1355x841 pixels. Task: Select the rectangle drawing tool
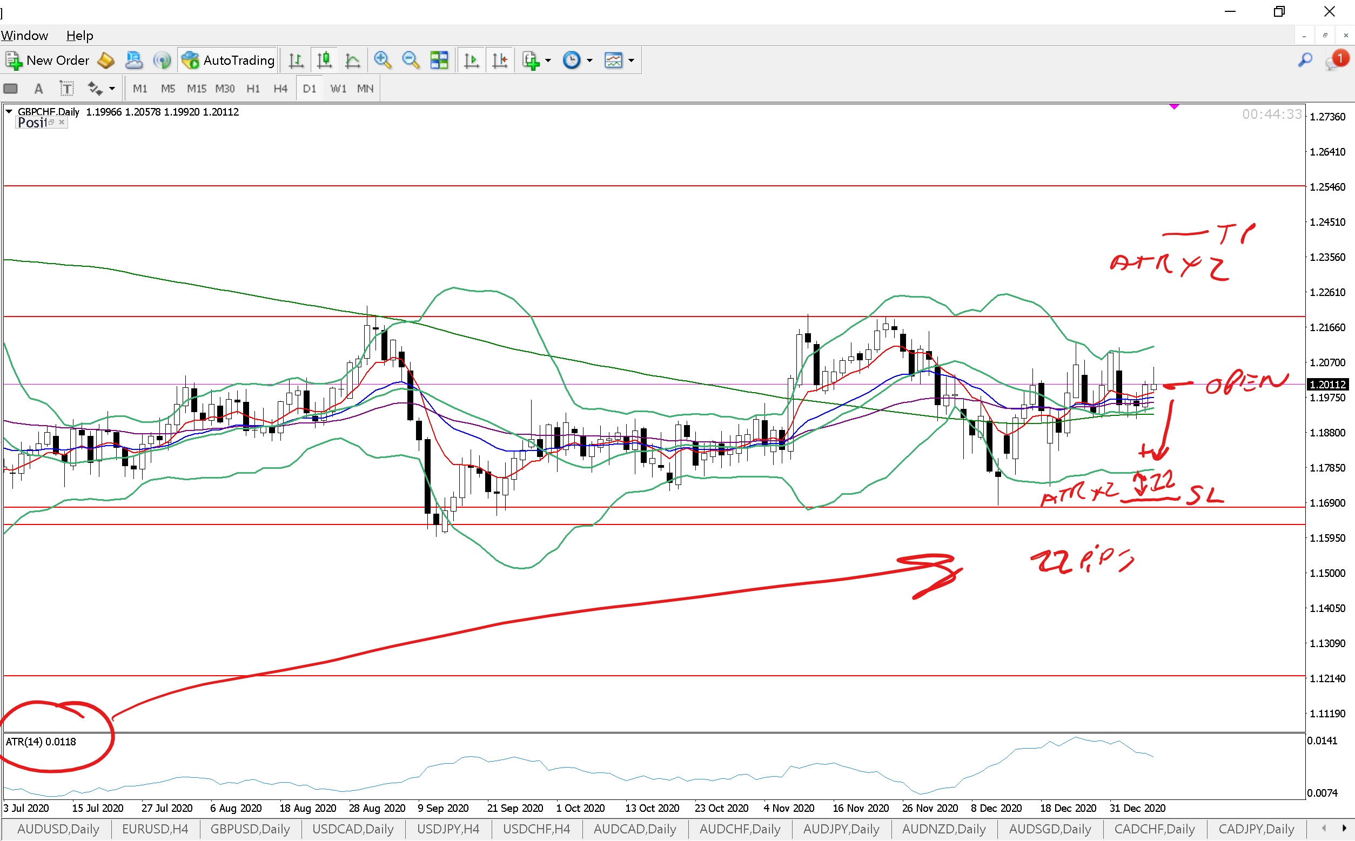click(x=11, y=89)
